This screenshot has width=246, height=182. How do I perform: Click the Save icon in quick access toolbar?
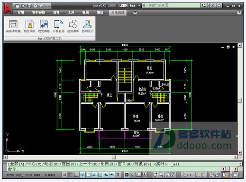[x=29, y=6]
